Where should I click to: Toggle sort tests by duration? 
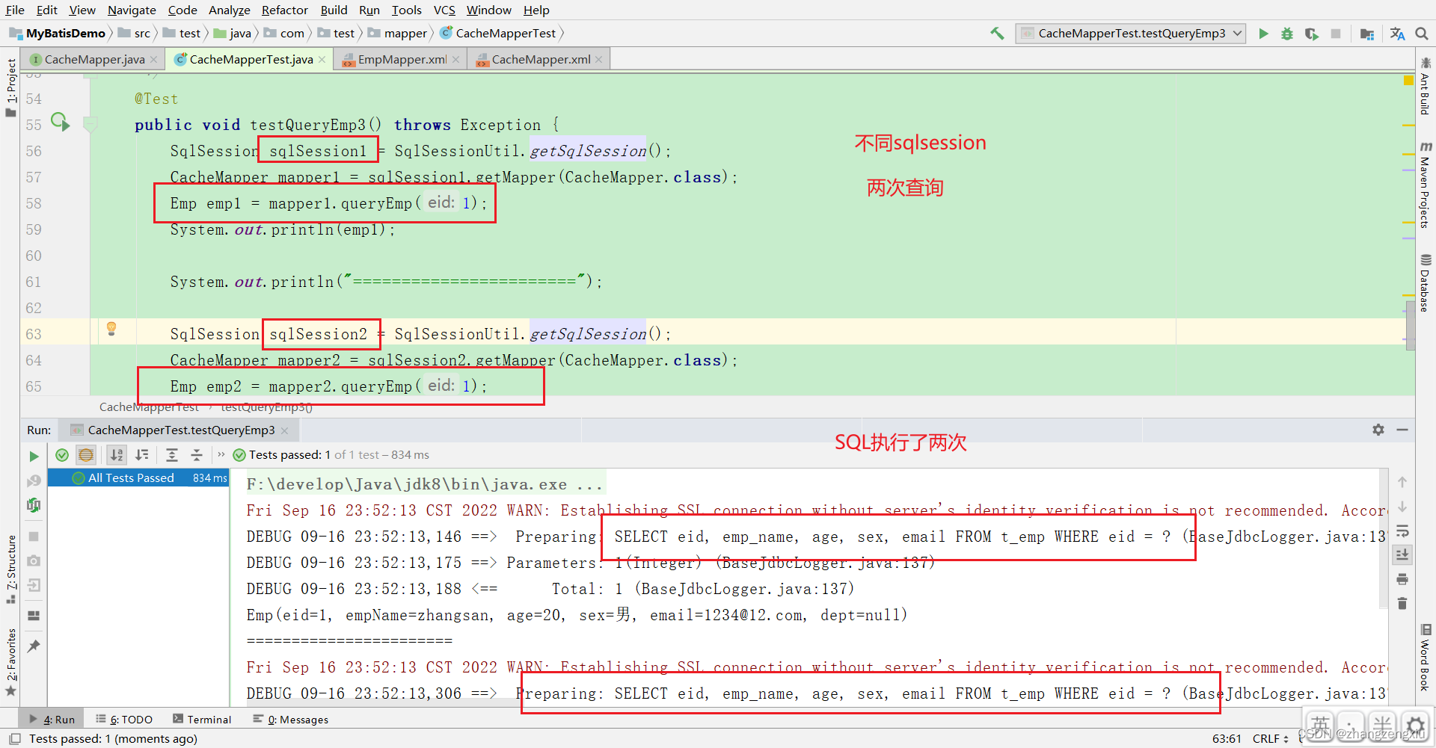[142, 454]
